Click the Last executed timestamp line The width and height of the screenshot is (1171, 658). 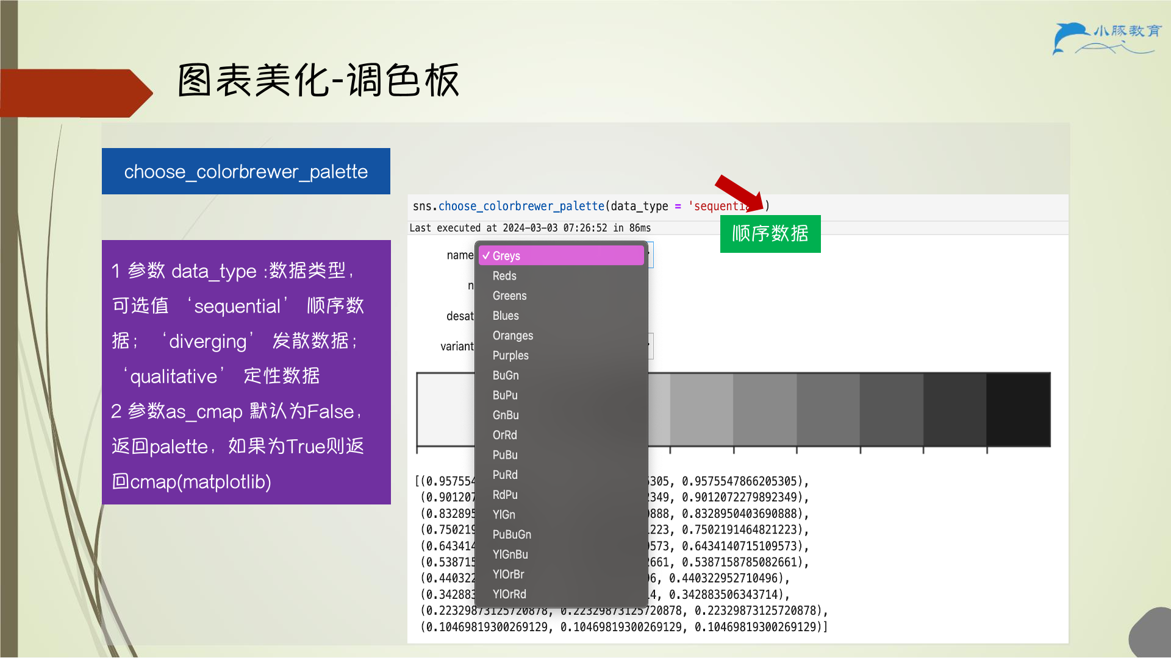[x=530, y=228]
